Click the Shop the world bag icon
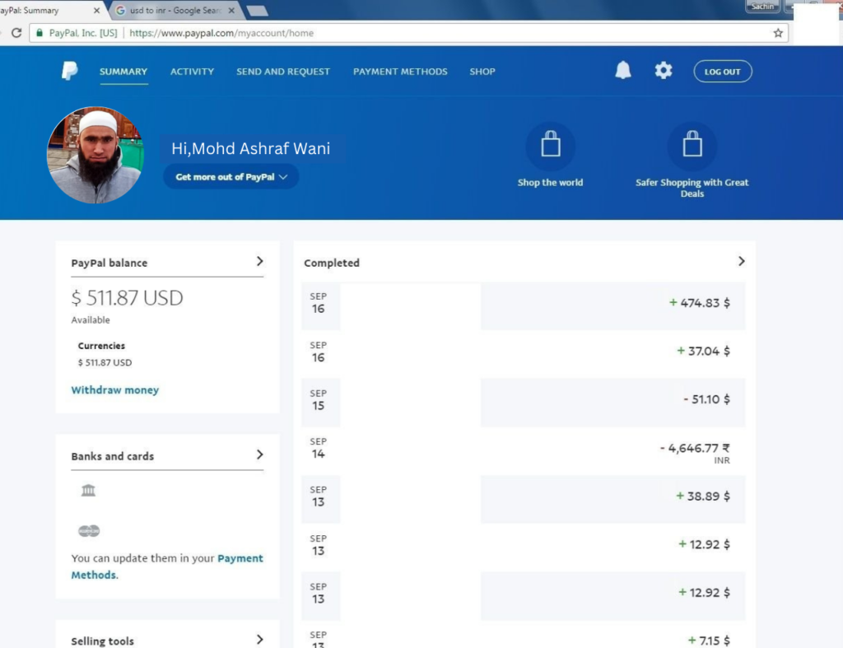The height and width of the screenshot is (648, 843). tap(550, 146)
